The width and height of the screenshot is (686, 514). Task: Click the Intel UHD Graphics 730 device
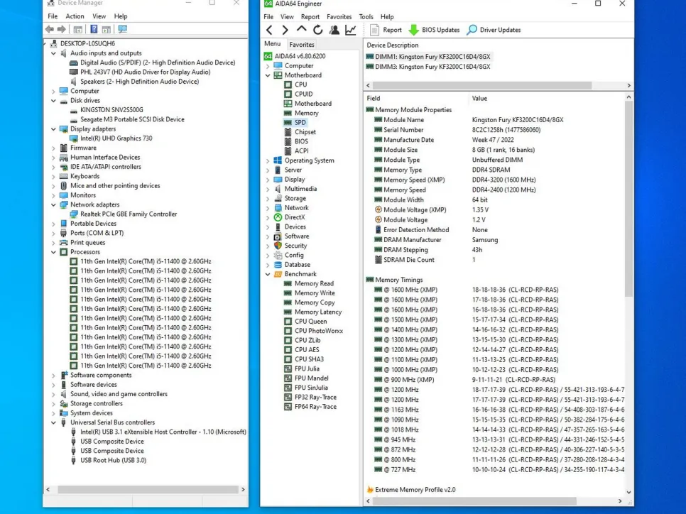point(116,138)
